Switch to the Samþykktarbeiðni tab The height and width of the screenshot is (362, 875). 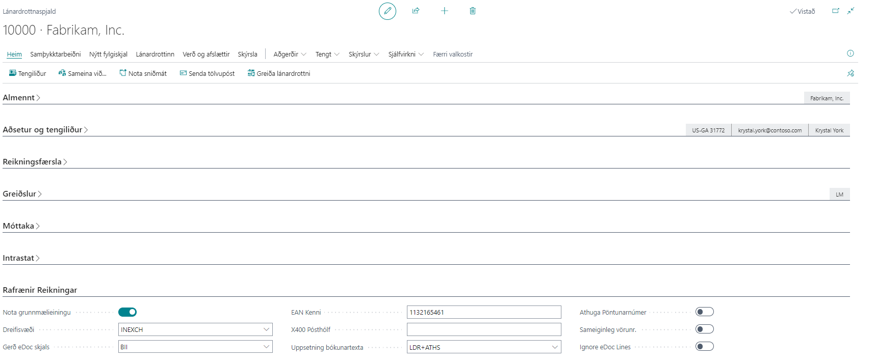click(x=55, y=54)
